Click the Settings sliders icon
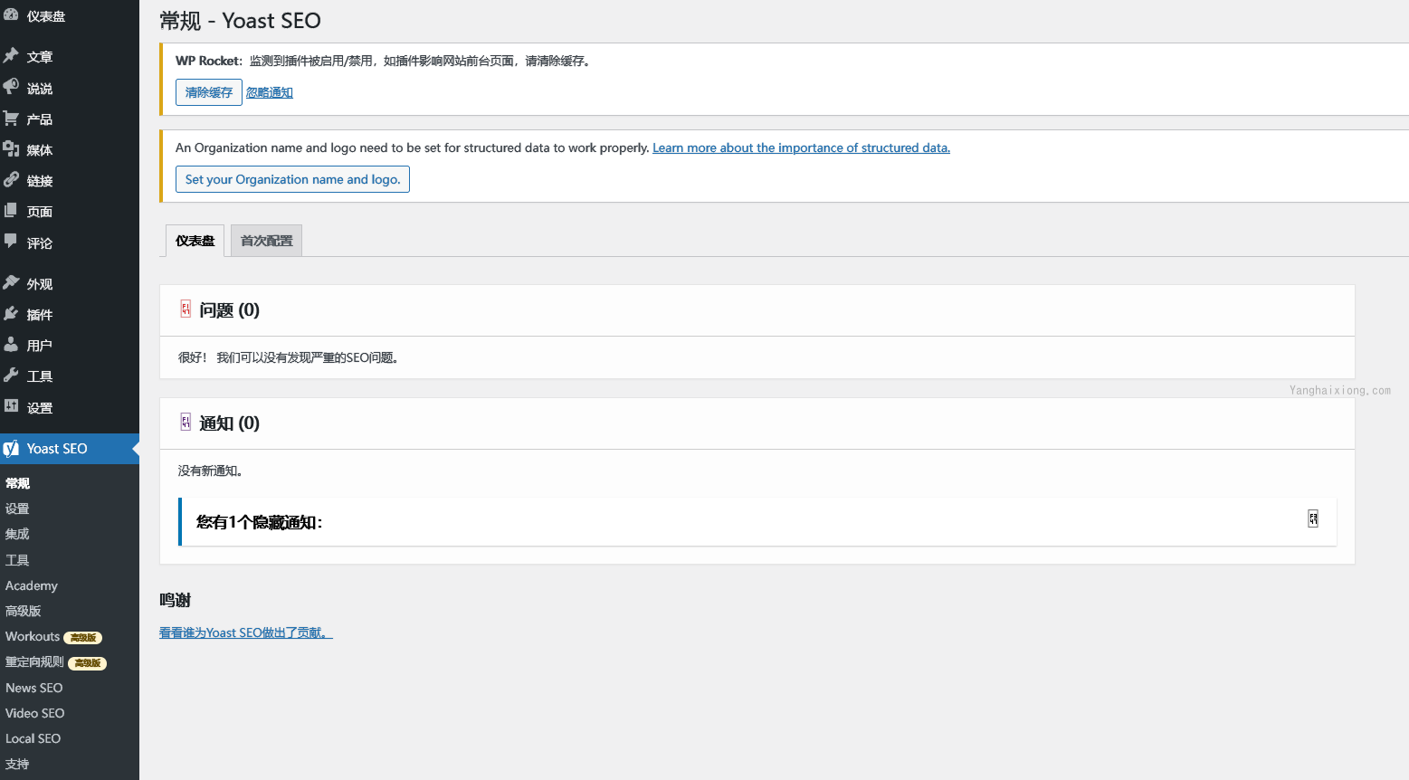This screenshot has height=780, width=1409. [11, 406]
